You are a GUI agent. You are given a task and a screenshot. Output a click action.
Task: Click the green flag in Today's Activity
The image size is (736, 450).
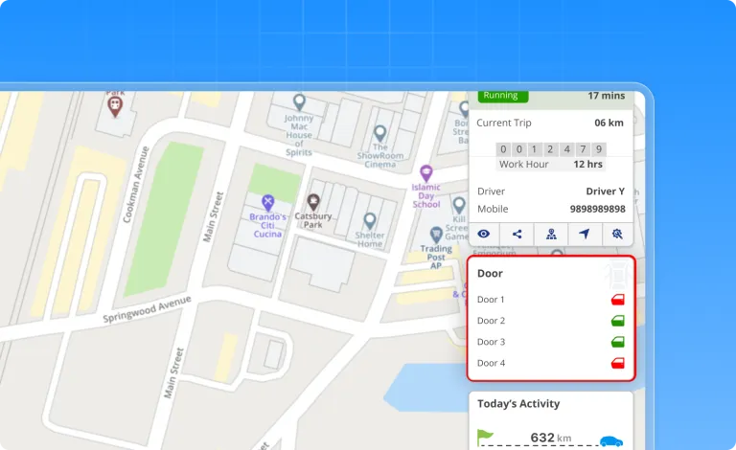click(x=485, y=439)
